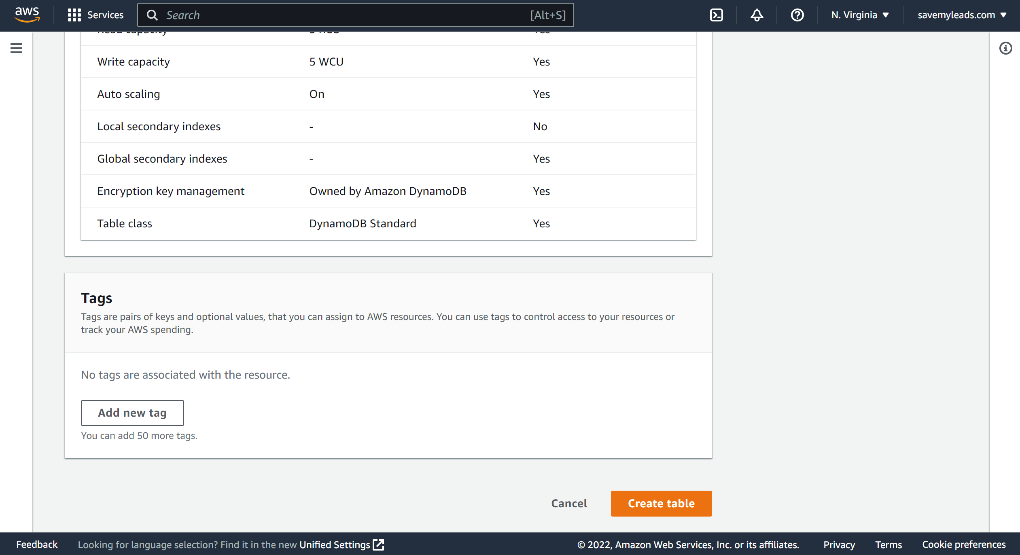Click the AWS logo home icon

point(27,15)
